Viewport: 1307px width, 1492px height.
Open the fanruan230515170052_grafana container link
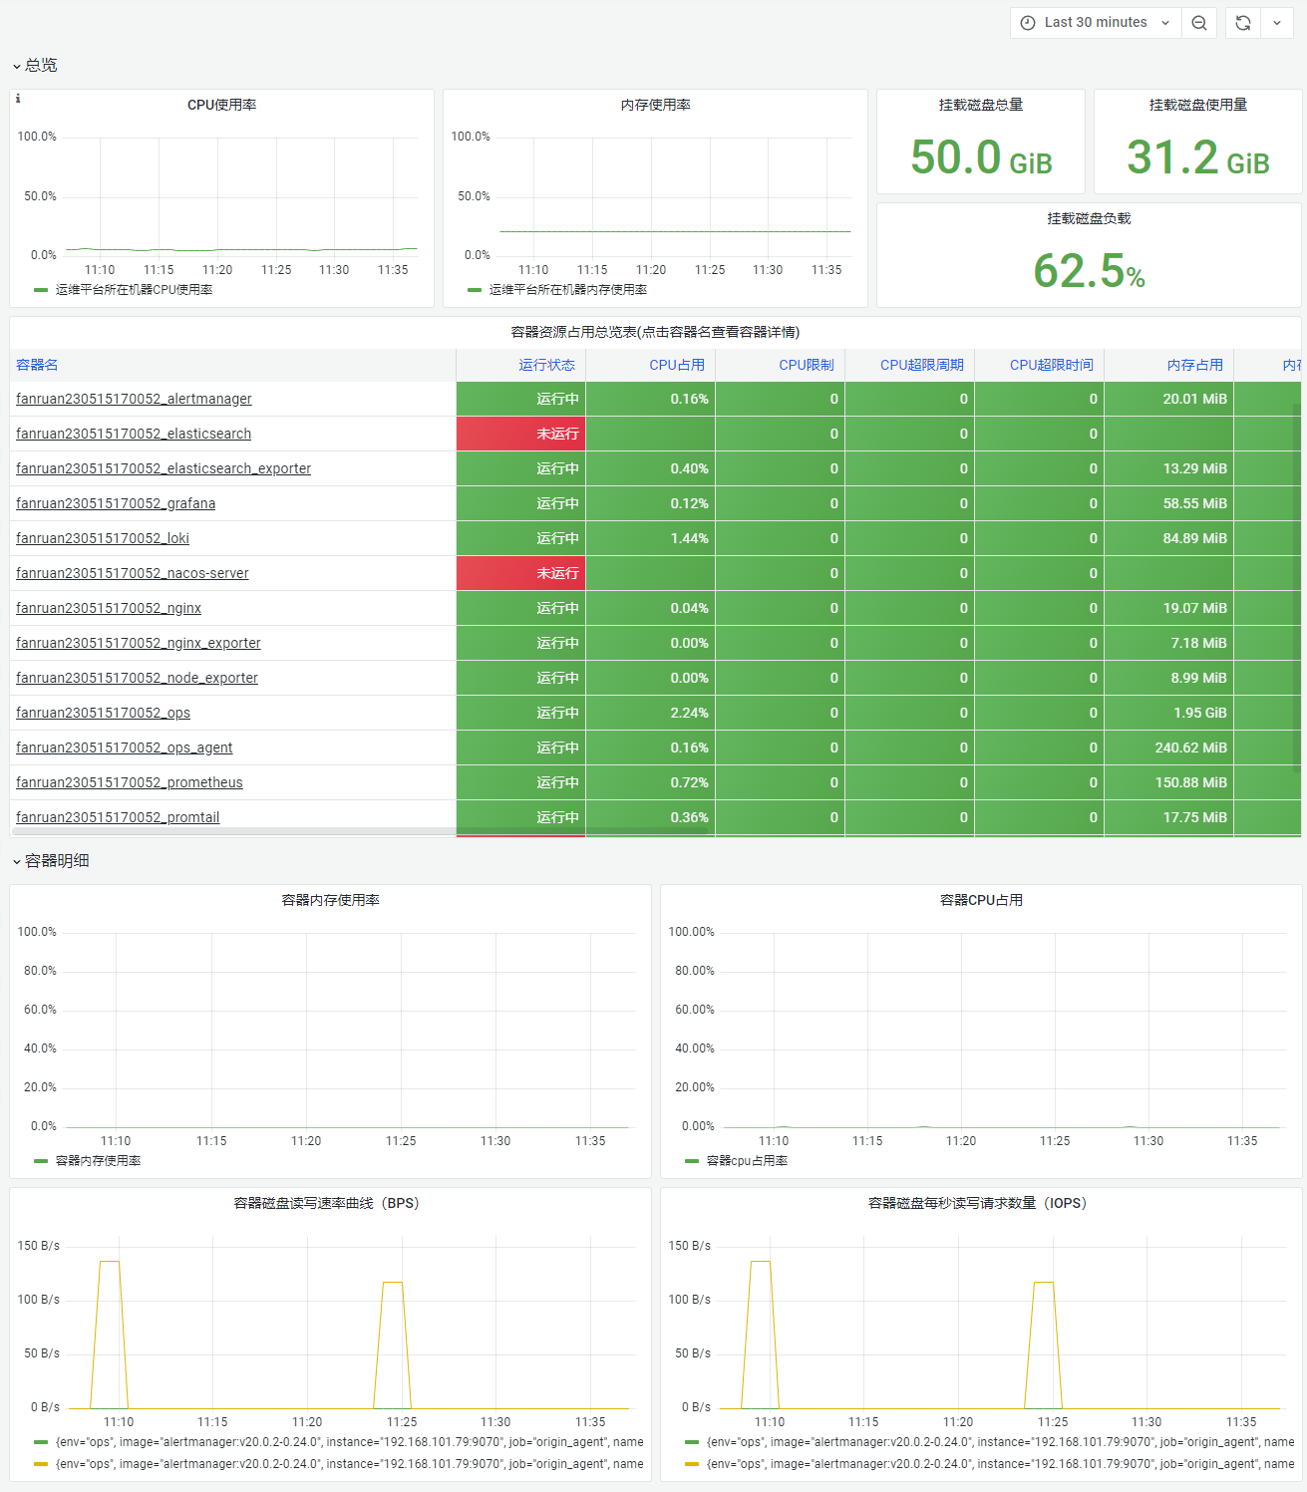116,503
